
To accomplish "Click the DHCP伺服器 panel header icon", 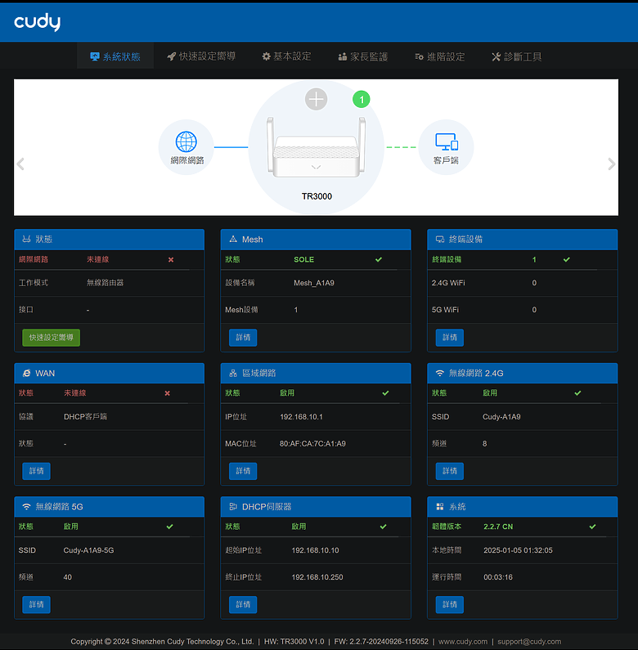I will tap(233, 507).
